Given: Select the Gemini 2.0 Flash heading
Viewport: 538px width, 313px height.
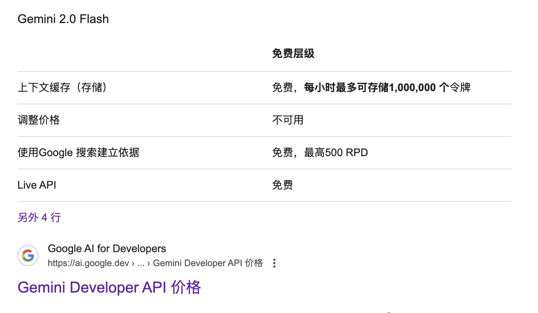Looking at the screenshot, I should point(63,19).
